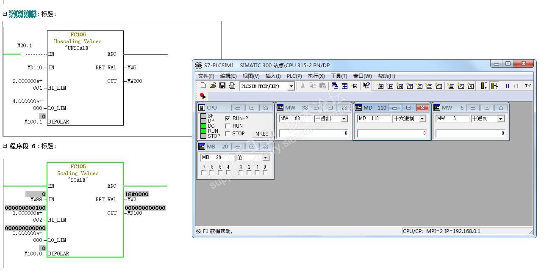
Task: Click the context Help arrow-question icon
Action: tap(366, 86)
